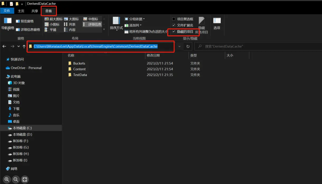
Task: Click the back navigation arrow
Action: tap(4, 46)
